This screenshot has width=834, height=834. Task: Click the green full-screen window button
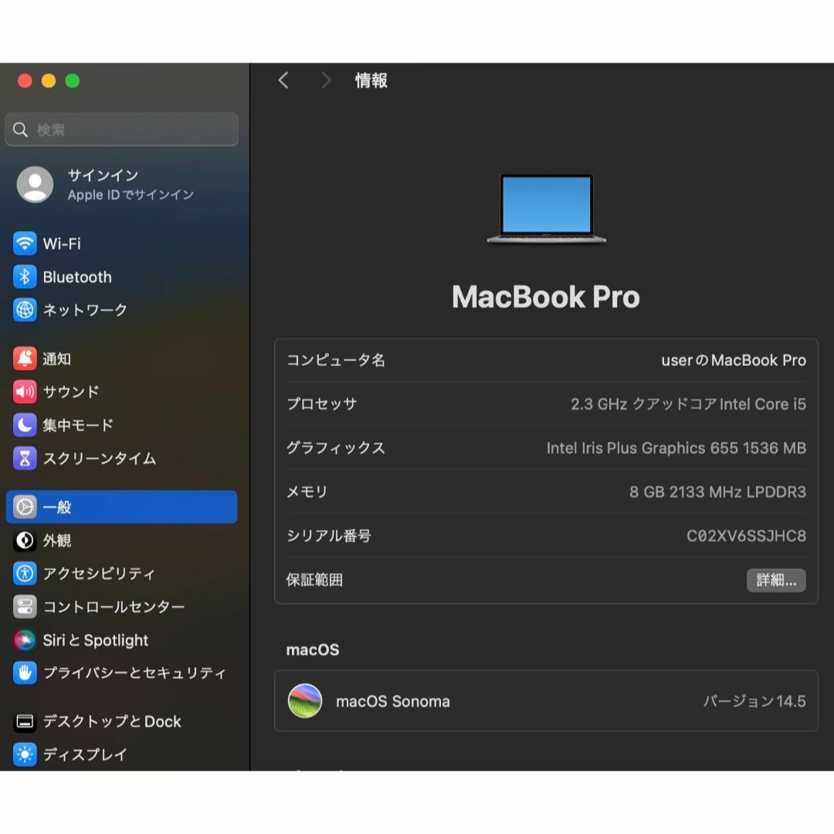tap(73, 81)
